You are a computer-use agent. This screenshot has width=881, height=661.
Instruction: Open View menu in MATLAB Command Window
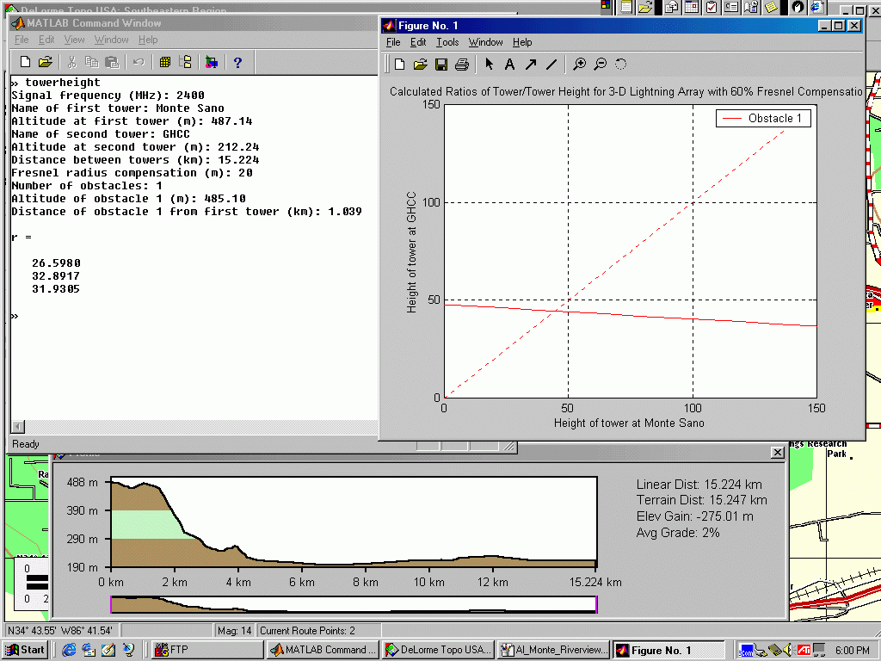pyautogui.click(x=74, y=40)
